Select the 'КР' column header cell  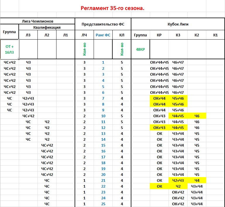(x=159, y=35)
